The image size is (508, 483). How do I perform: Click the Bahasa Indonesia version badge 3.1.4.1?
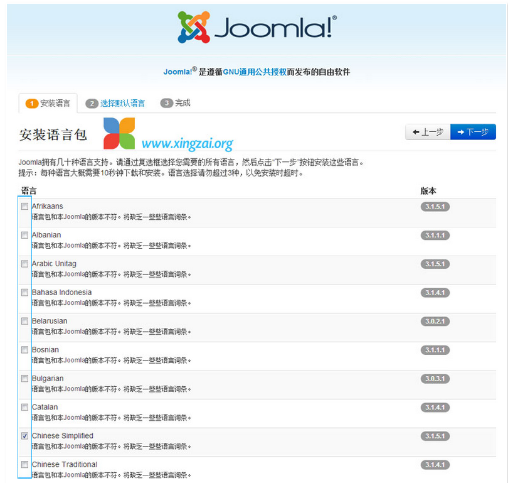coord(435,293)
